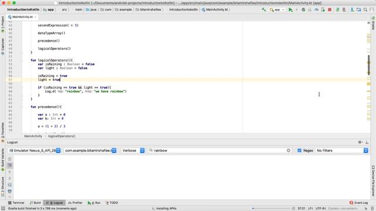Toggle soft wraps icon in Logcat
Screen dimensions: 376x211
[9, 185]
